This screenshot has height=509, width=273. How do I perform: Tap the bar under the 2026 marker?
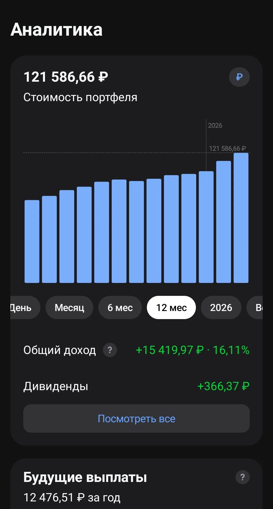tap(206, 227)
